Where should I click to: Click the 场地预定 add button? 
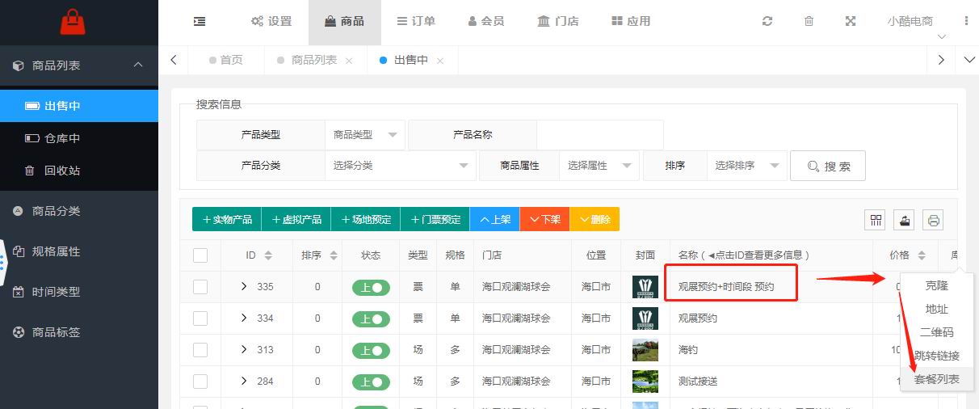(x=366, y=220)
